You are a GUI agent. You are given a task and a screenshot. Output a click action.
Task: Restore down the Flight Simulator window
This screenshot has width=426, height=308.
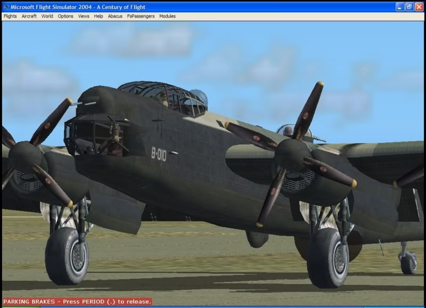[x=409, y=7]
